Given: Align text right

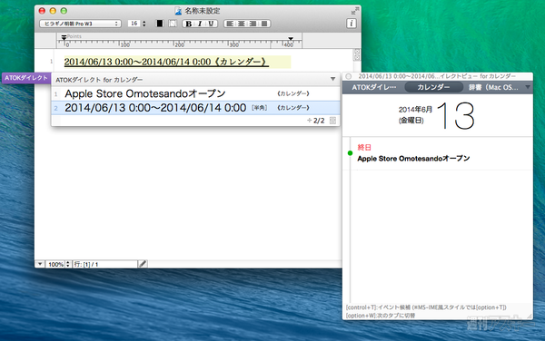Looking at the screenshot, I should [253, 24].
